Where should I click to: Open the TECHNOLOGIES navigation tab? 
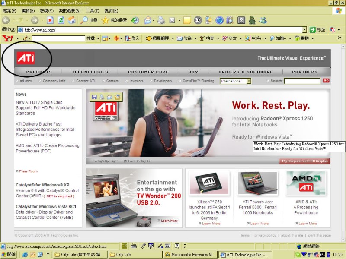[90, 72]
